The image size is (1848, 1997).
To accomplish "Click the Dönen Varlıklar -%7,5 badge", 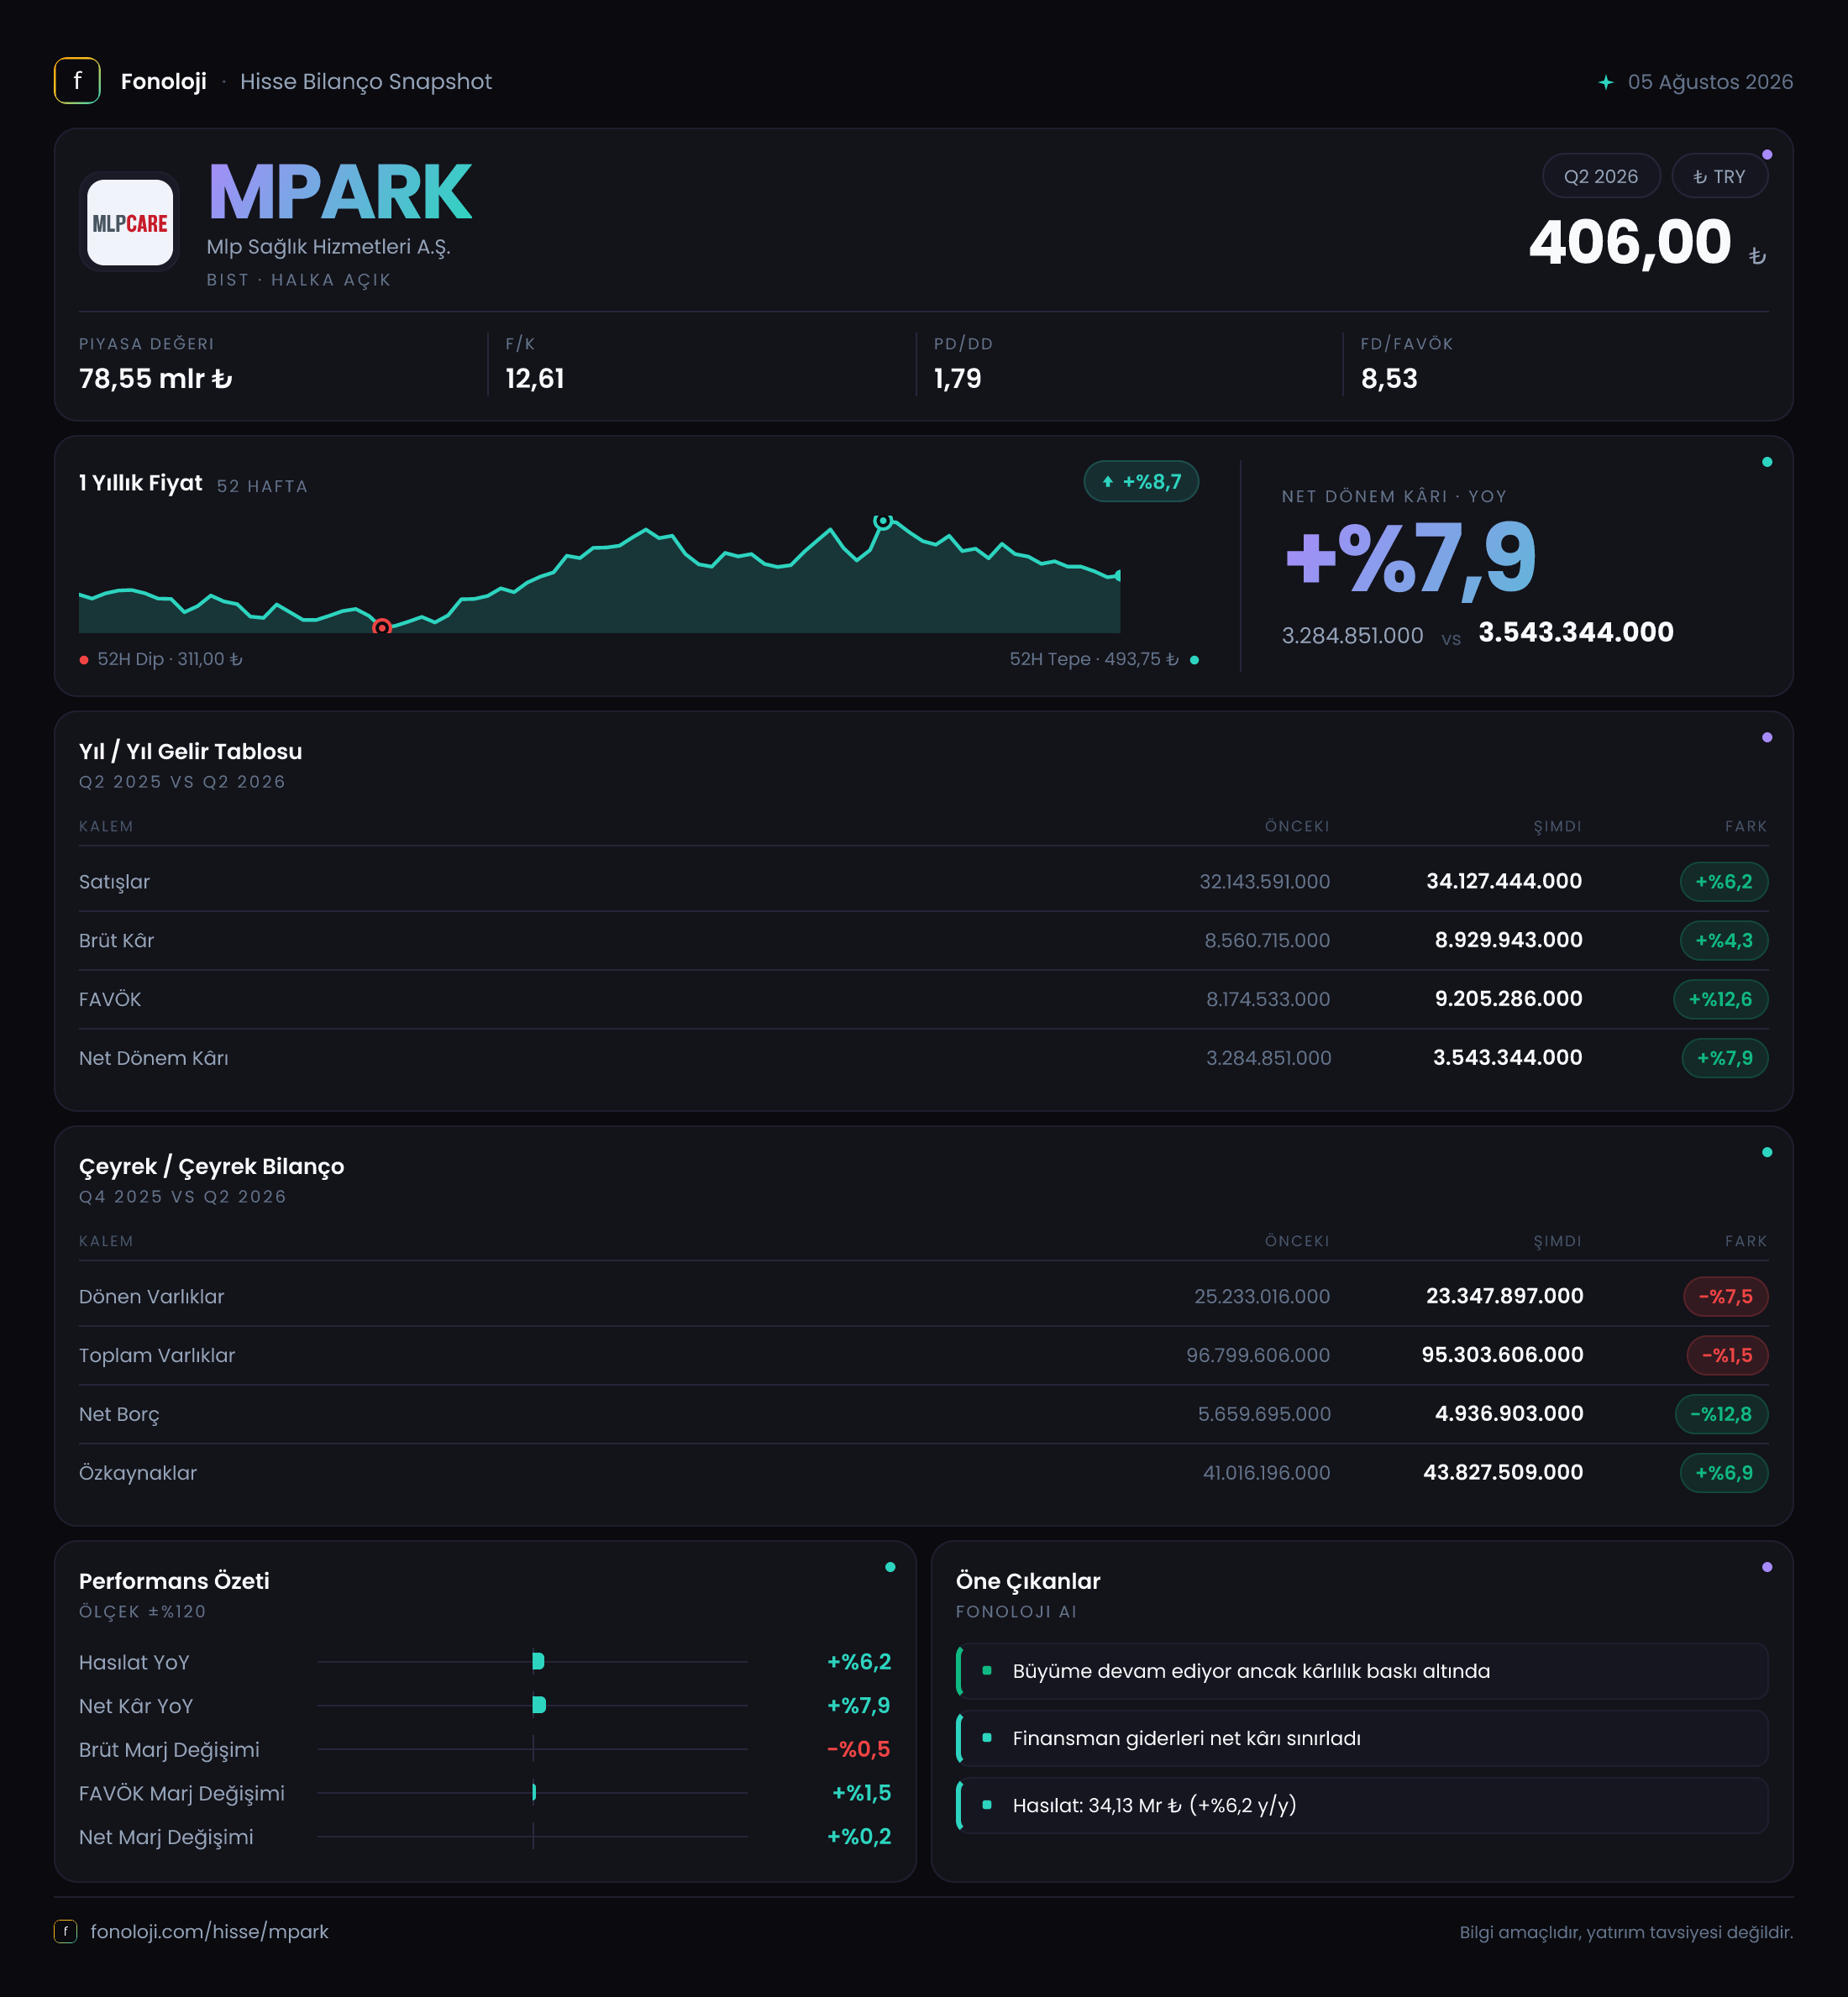I will (x=1725, y=1297).
